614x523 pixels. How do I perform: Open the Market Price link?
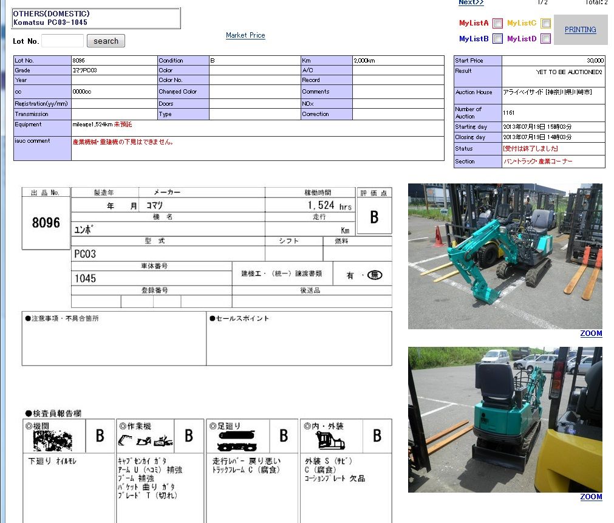pyautogui.click(x=245, y=35)
